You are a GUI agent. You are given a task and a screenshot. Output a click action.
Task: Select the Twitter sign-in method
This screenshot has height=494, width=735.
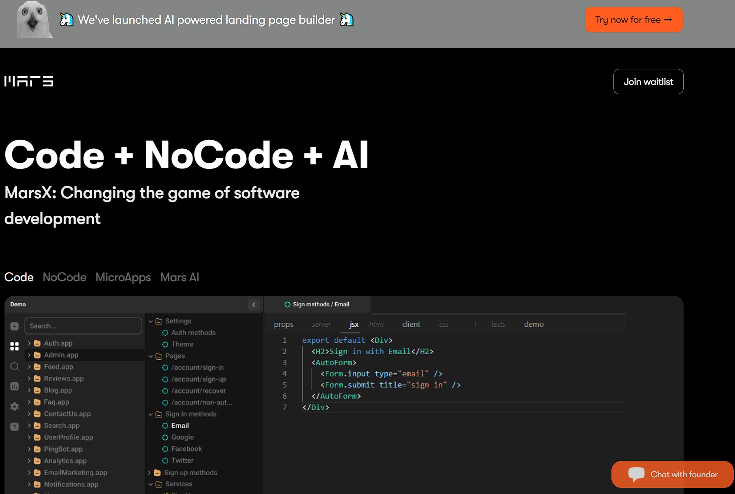click(x=182, y=461)
